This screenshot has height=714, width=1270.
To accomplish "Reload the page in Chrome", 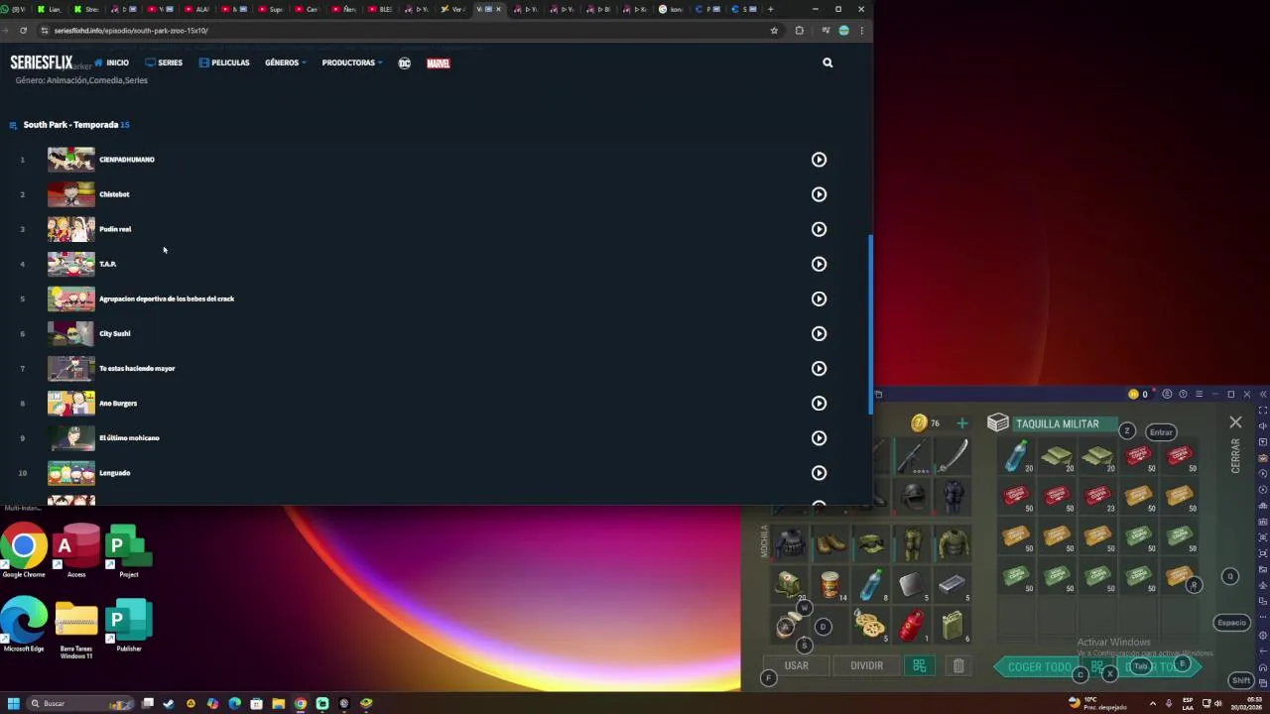I will (x=23, y=31).
